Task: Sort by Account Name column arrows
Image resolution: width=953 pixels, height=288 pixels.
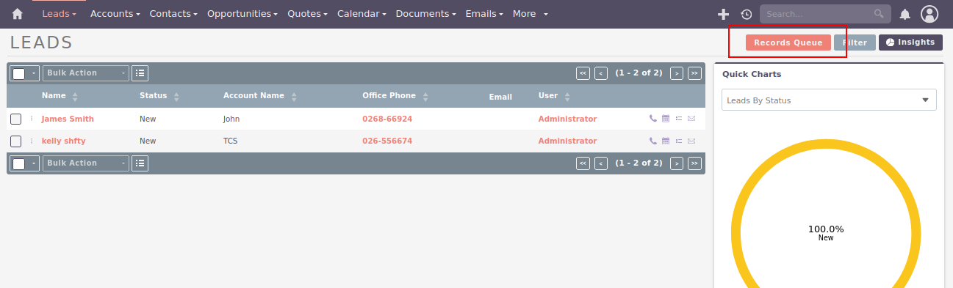Action: (294, 96)
